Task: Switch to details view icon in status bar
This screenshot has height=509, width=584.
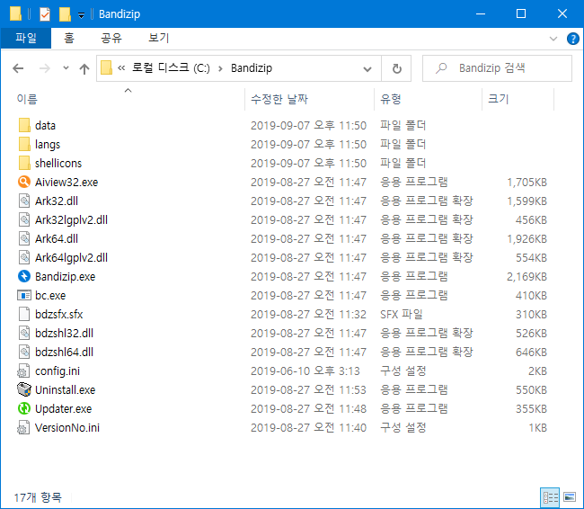Action: pos(550,497)
